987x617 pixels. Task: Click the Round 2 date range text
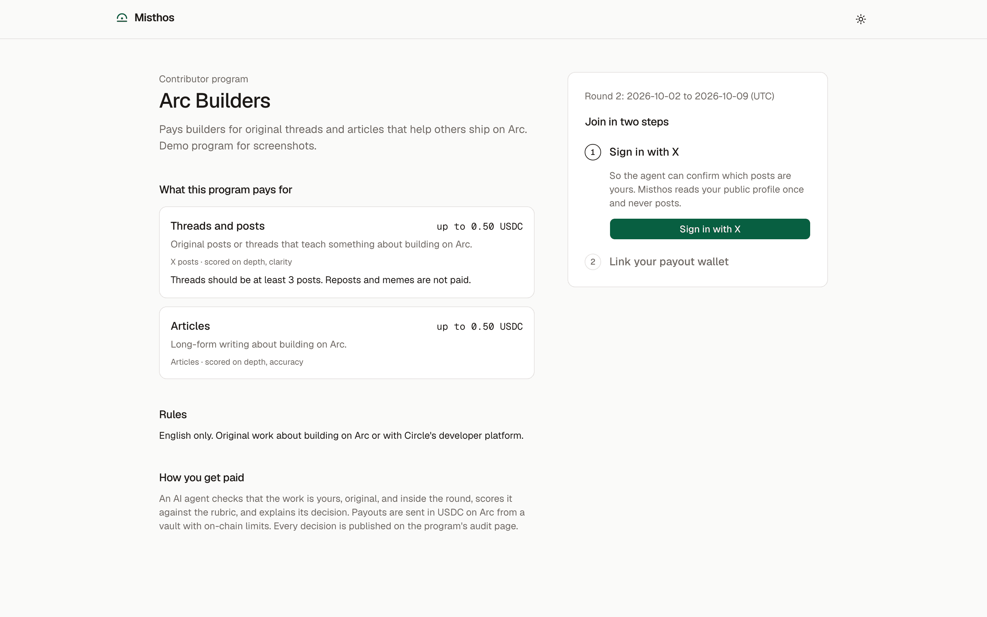(679, 96)
